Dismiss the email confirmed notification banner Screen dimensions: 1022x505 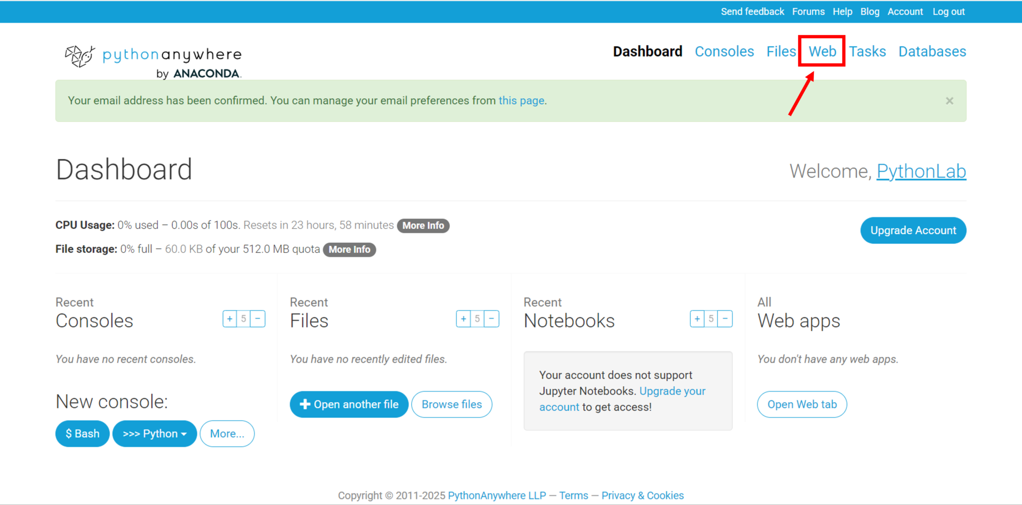[949, 101]
